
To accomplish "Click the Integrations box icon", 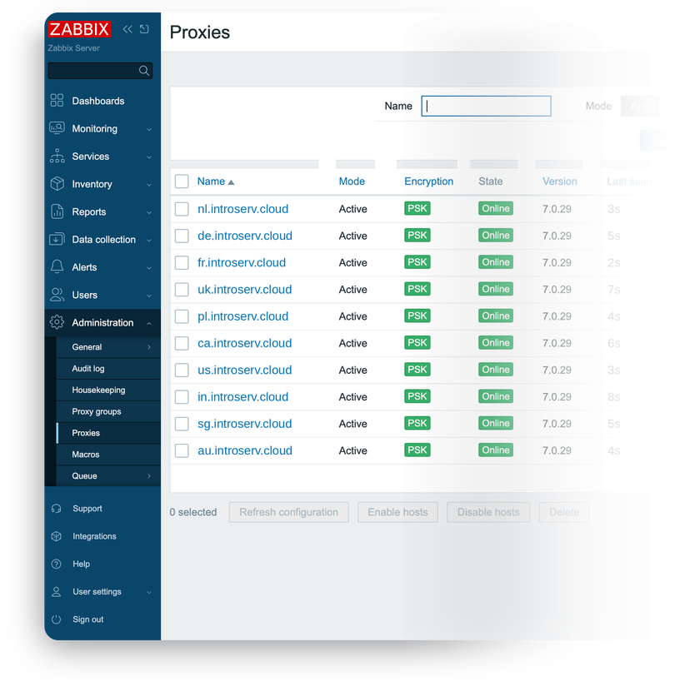I will (57, 536).
